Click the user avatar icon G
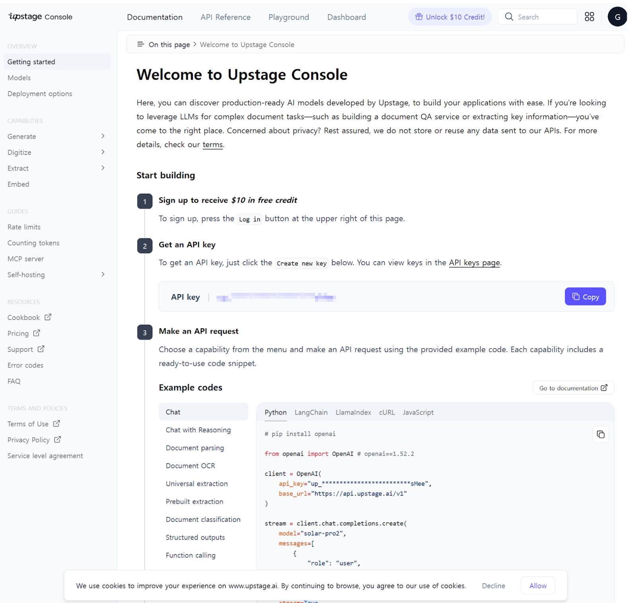The width and height of the screenshot is (628, 603). 616,17
